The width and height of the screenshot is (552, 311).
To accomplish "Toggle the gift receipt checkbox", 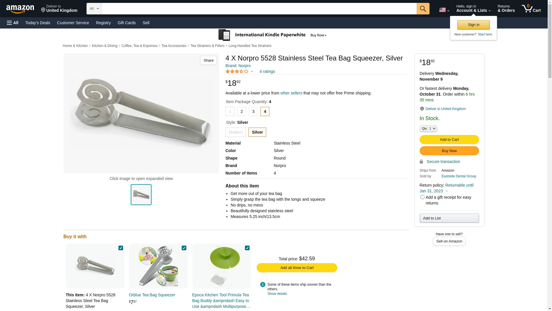I will click(422, 197).
